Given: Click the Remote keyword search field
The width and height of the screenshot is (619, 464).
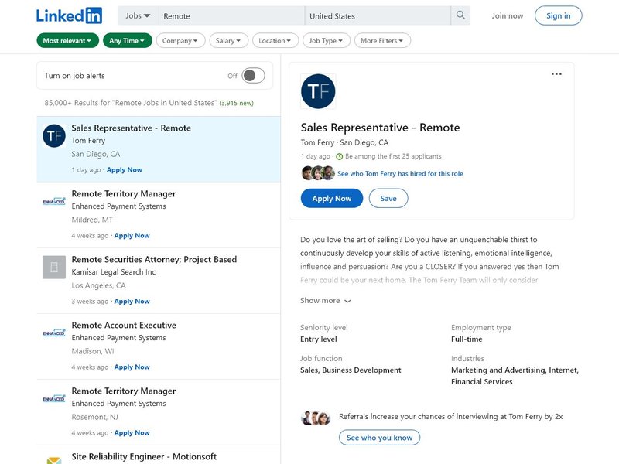Looking at the screenshot, I should 231,15.
